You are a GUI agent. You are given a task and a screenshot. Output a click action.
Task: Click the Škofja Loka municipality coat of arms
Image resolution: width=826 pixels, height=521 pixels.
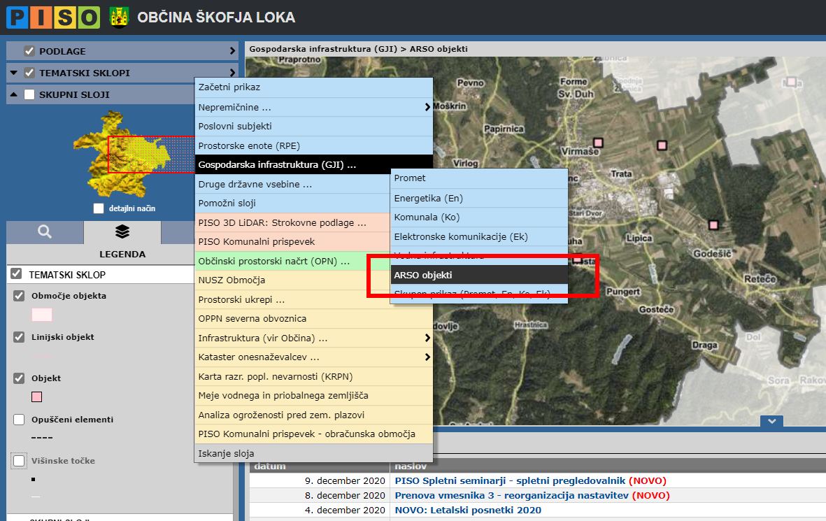click(x=120, y=17)
